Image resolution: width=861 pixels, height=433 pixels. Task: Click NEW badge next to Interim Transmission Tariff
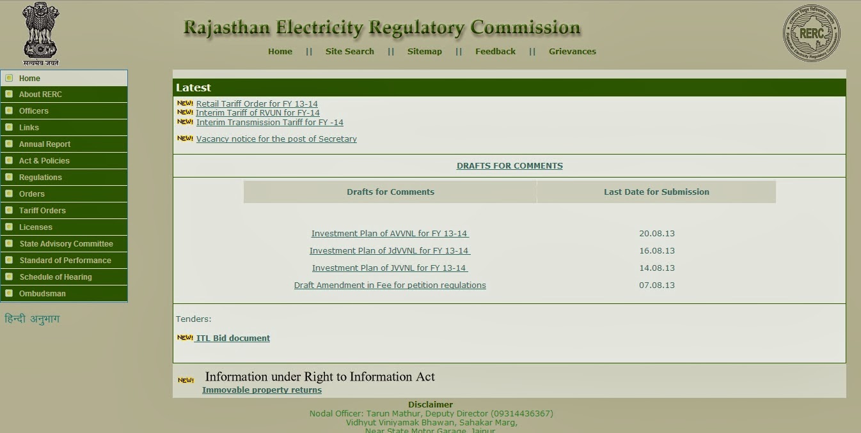[x=185, y=121]
